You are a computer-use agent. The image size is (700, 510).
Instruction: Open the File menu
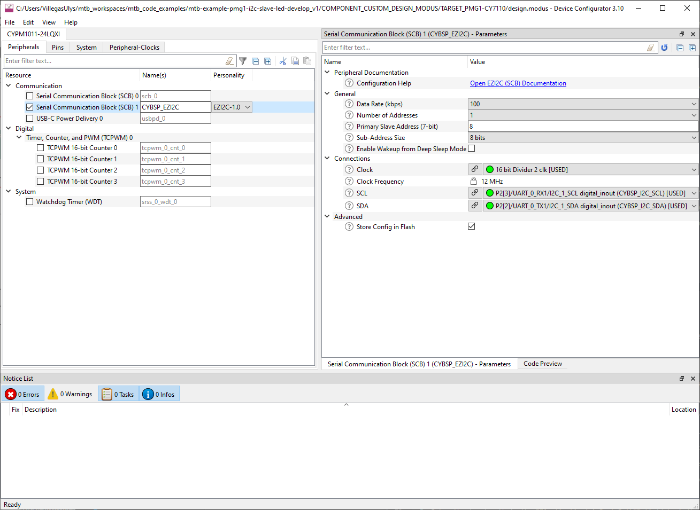(10, 22)
